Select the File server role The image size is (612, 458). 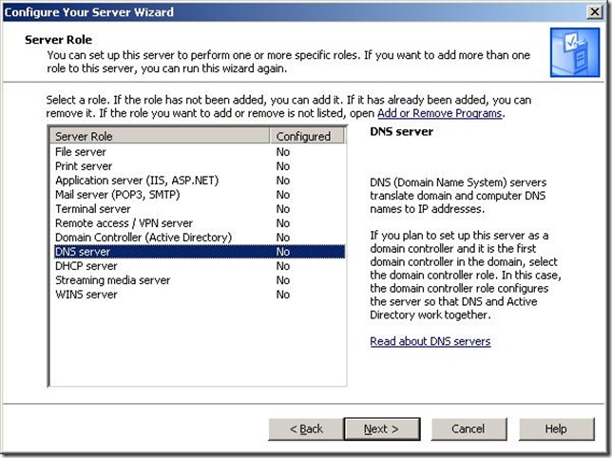82,152
